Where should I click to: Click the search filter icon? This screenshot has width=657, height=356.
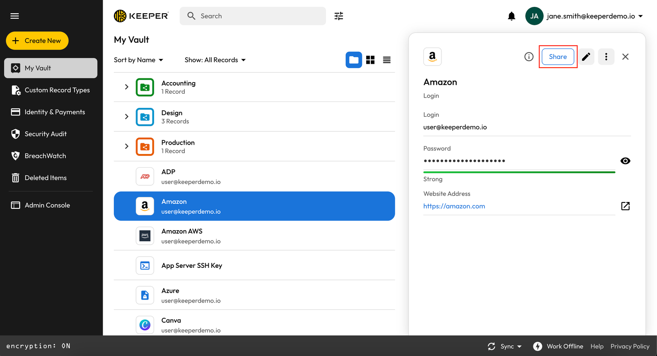[338, 16]
